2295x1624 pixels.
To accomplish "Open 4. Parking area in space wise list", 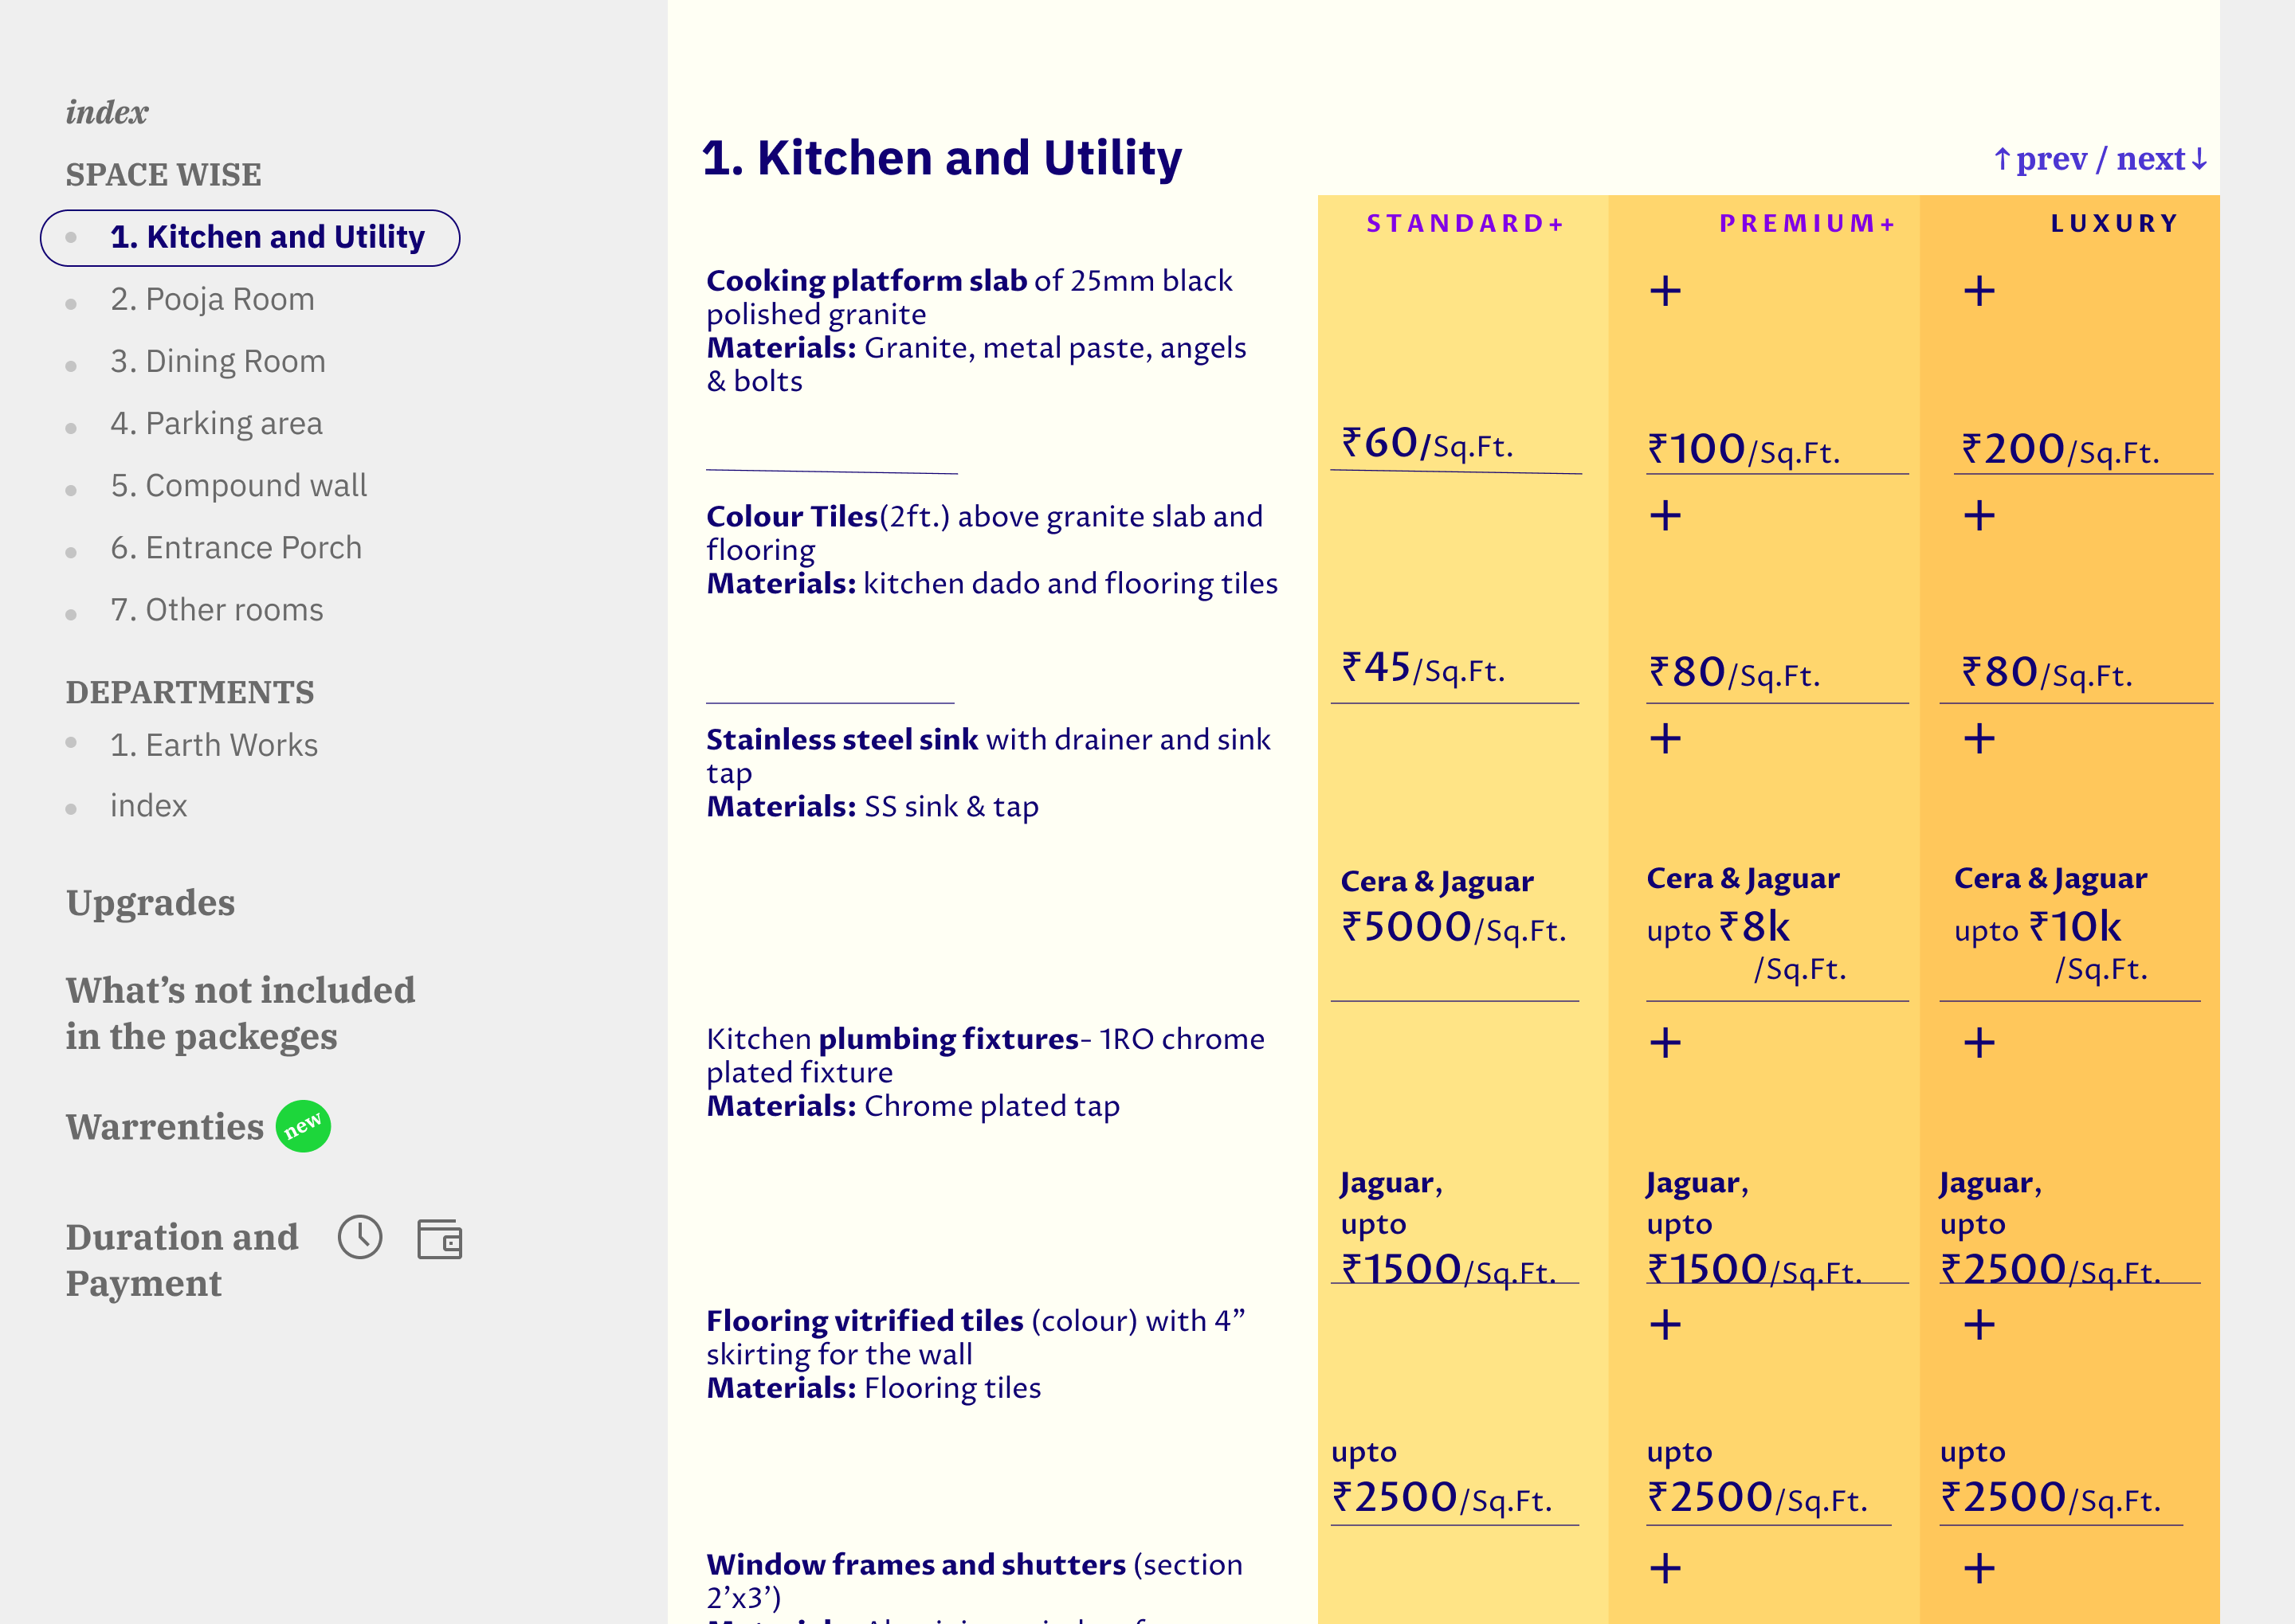I will 216,423.
